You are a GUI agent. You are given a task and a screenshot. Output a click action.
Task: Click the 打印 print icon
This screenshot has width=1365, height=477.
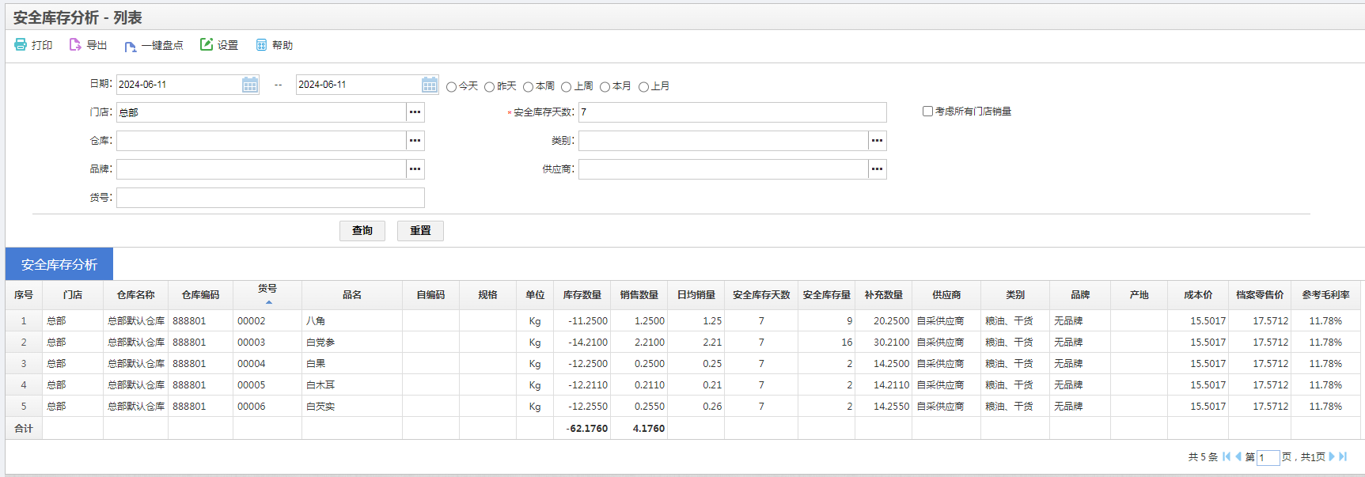21,45
